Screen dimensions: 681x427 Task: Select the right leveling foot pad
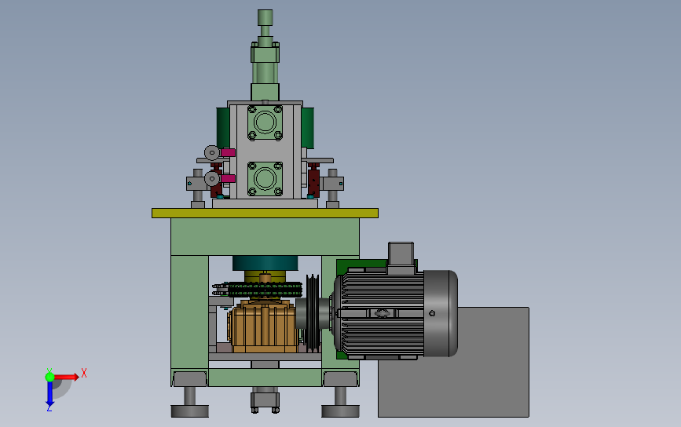(x=341, y=411)
